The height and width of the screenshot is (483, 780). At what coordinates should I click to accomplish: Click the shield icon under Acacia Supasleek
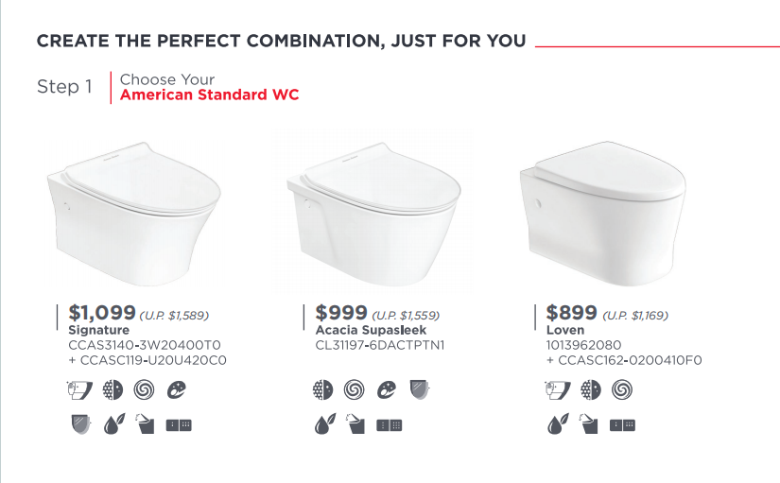pos(420,389)
